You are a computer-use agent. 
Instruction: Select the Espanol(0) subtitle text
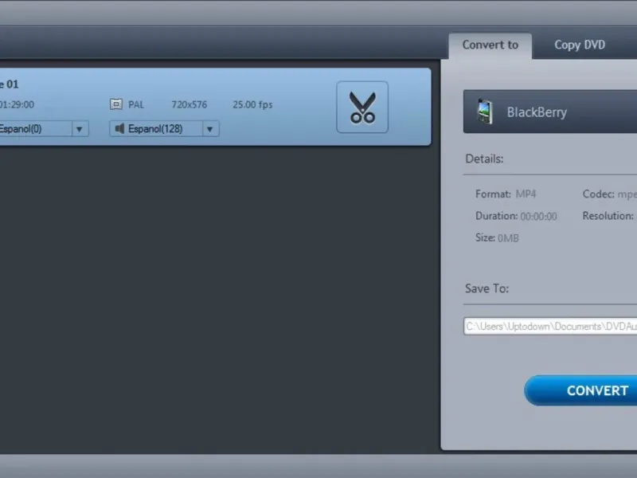pyautogui.click(x=21, y=129)
